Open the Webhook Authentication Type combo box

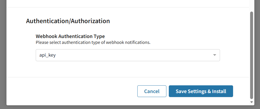[x=127, y=55]
